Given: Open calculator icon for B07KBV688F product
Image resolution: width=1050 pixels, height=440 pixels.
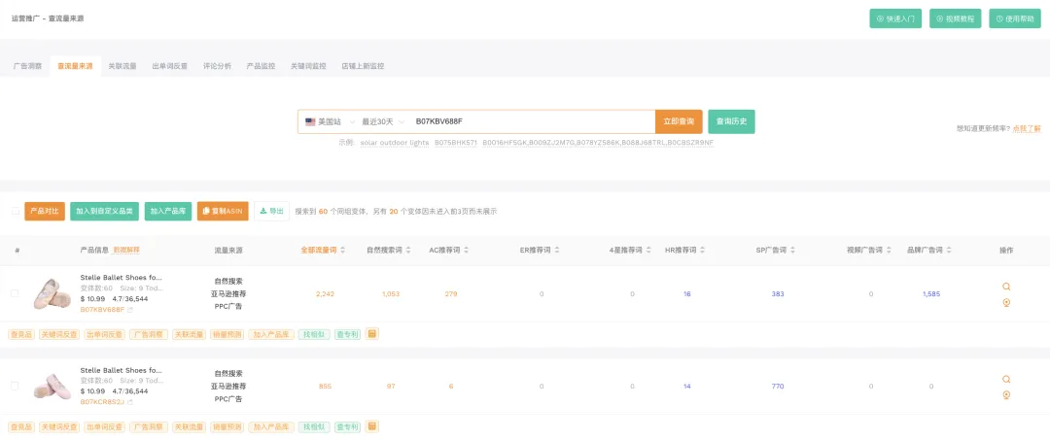Looking at the screenshot, I should 372,333.
